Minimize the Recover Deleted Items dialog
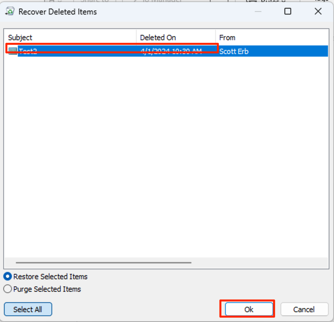 [x=258, y=12]
